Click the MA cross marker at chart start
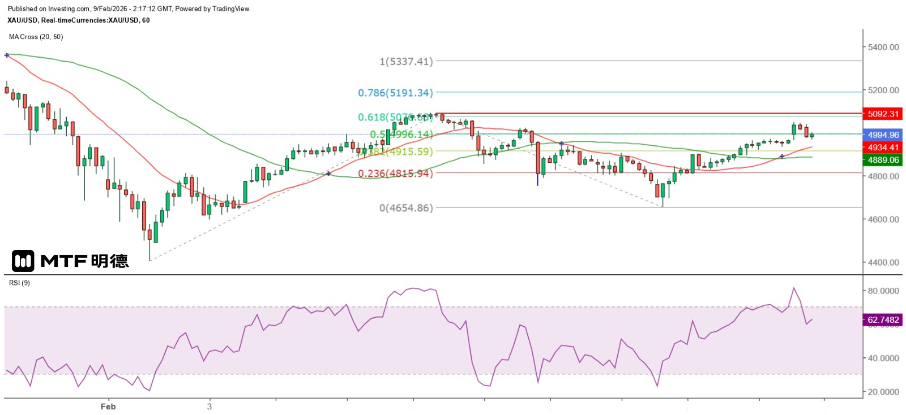This screenshot has width=906, height=415. pyautogui.click(x=7, y=55)
